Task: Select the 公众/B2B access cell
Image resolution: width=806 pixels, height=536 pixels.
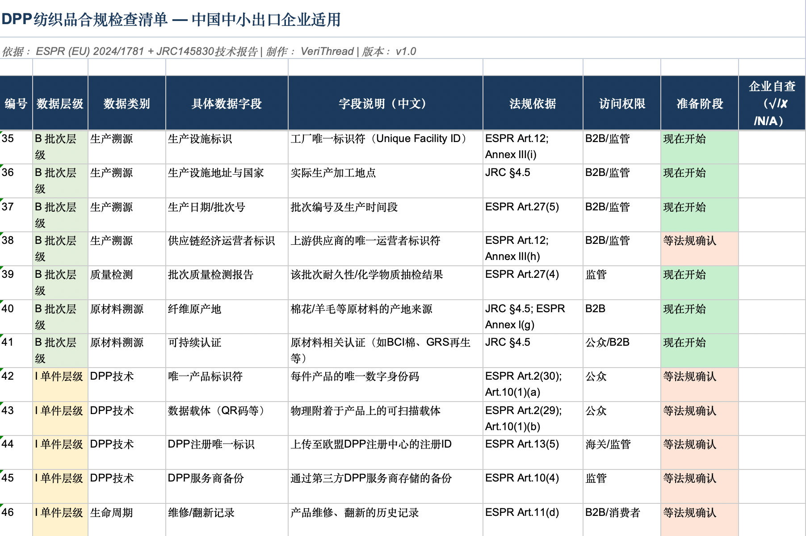Action: (622, 351)
